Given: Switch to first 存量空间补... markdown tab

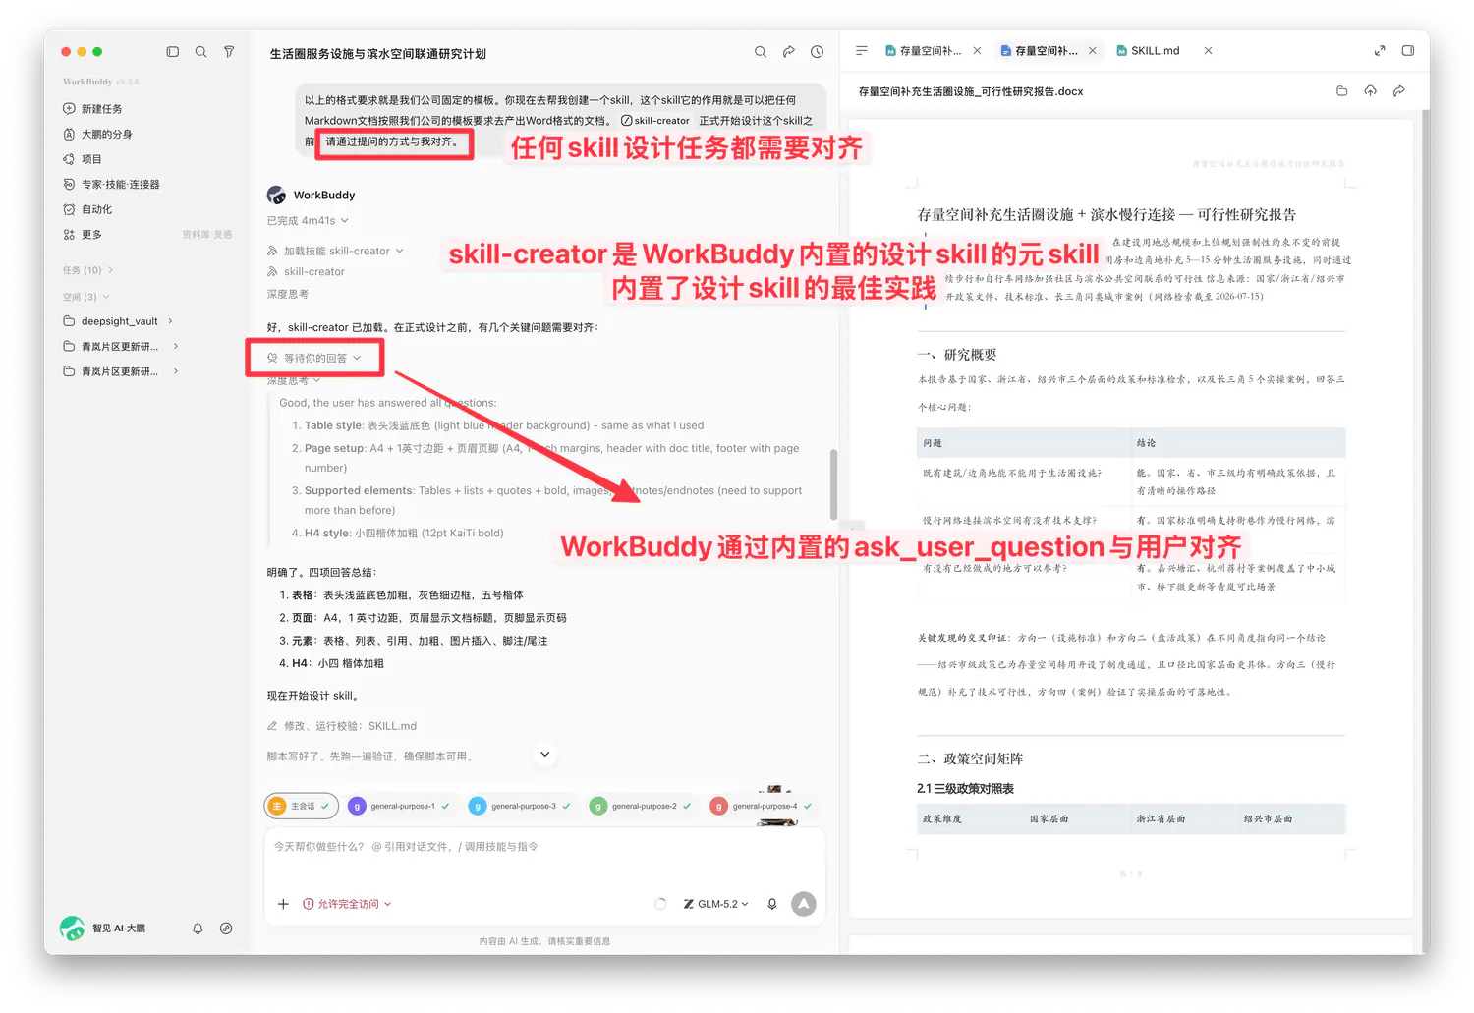Looking at the screenshot, I should [924, 51].
